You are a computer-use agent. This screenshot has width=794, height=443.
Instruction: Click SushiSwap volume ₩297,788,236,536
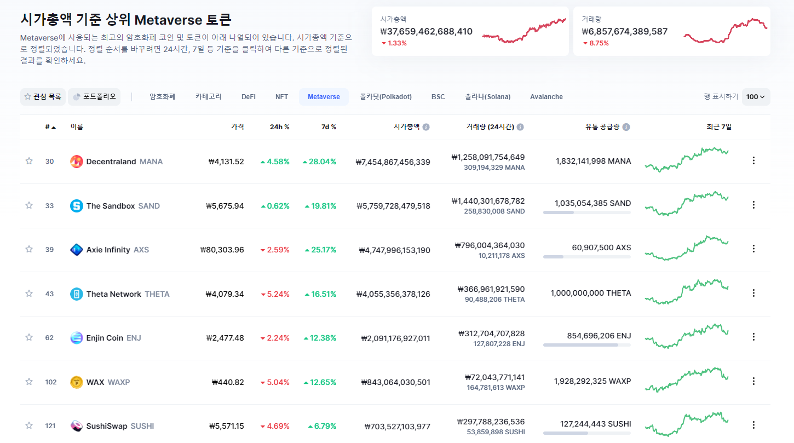point(491,422)
